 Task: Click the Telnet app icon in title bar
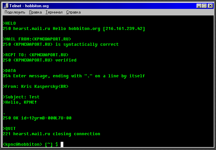click(6, 6)
